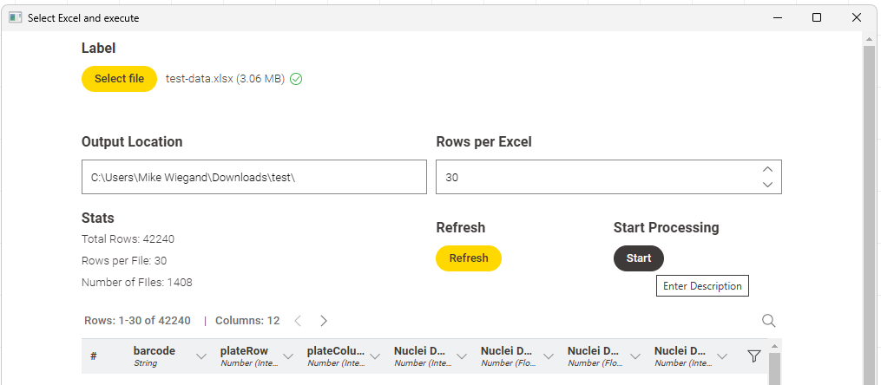The image size is (881, 385).
Task: Maximize the Select Excel and execute window
Action: point(816,17)
